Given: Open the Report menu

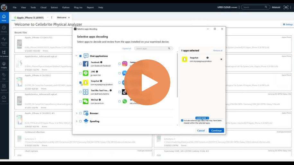Looking at the screenshot, I should (x=90, y=7).
